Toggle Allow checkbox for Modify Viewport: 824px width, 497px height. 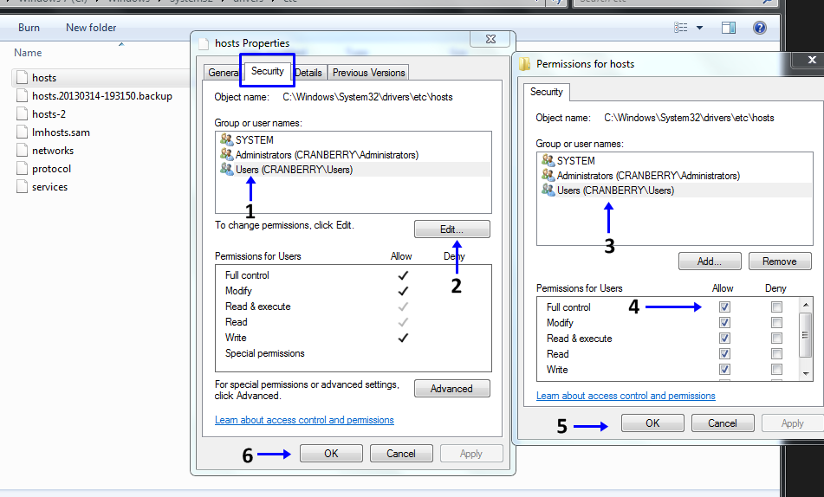click(724, 323)
